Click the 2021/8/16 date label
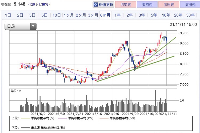 point(93,114)
